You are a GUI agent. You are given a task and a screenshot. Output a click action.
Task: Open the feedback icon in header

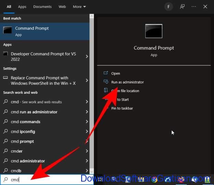pyautogui.click(x=182, y=6)
